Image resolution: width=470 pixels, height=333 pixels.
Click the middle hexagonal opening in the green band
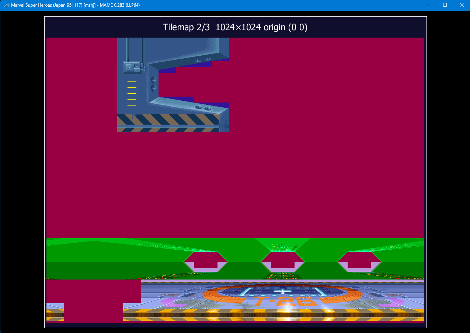[x=283, y=261]
